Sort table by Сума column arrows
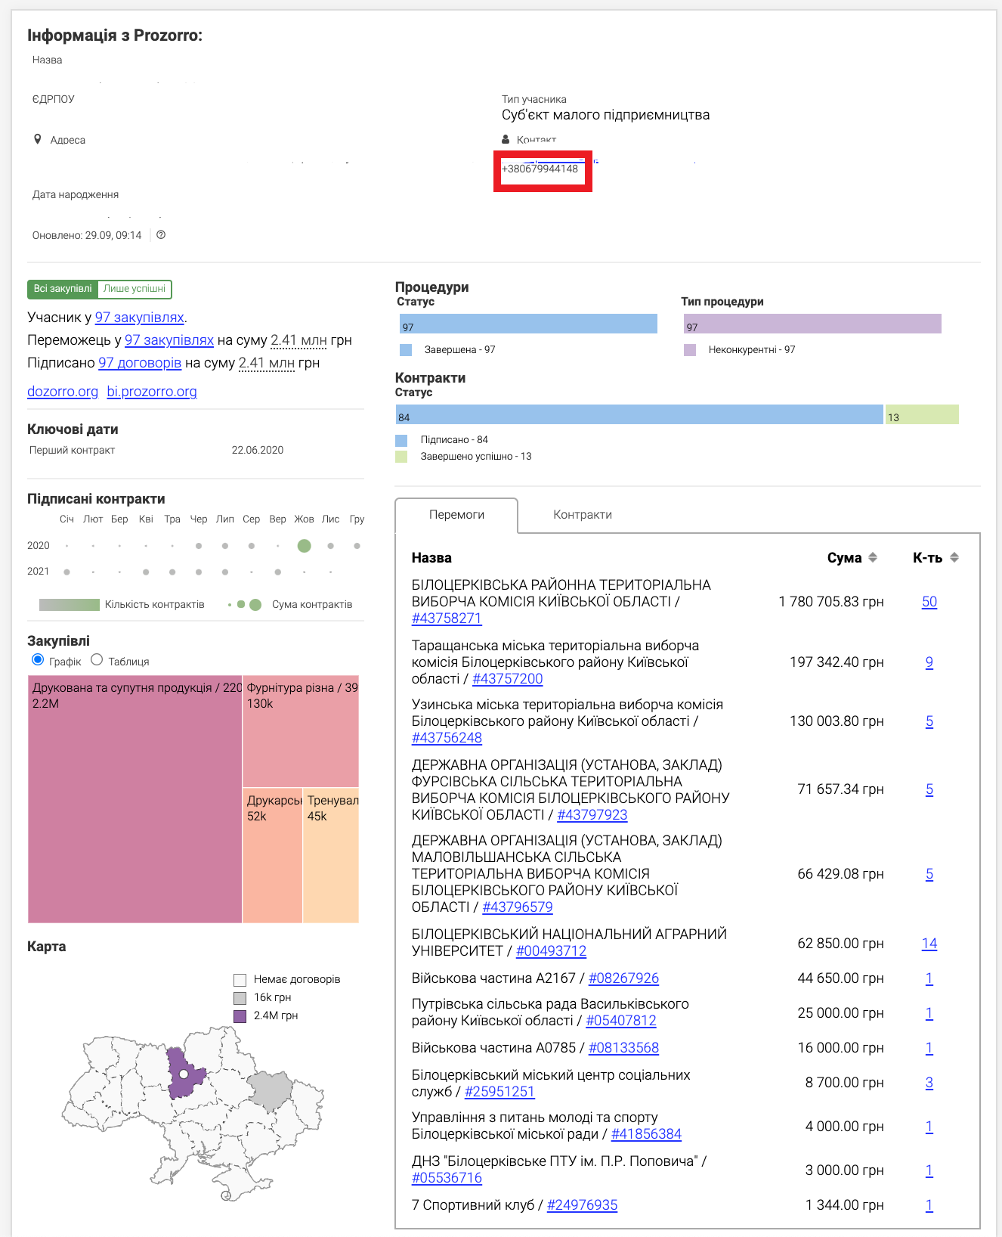 coord(873,557)
